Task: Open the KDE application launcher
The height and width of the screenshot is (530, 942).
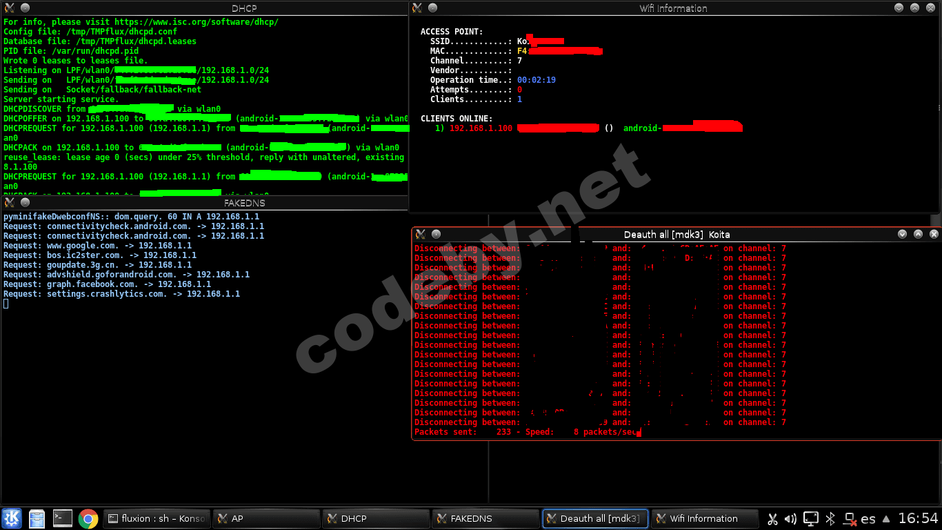Action: 12,518
